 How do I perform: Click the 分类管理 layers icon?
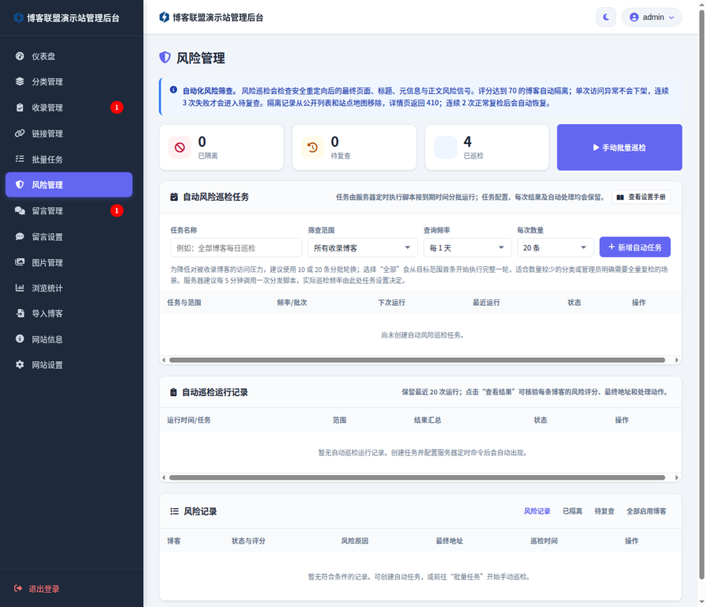click(x=19, y=81)
